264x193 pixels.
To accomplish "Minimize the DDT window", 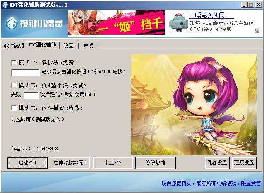I will [x=244, y=5].
